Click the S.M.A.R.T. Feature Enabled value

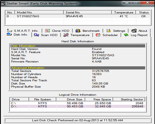pyautogui.click(x=98, y=52)
